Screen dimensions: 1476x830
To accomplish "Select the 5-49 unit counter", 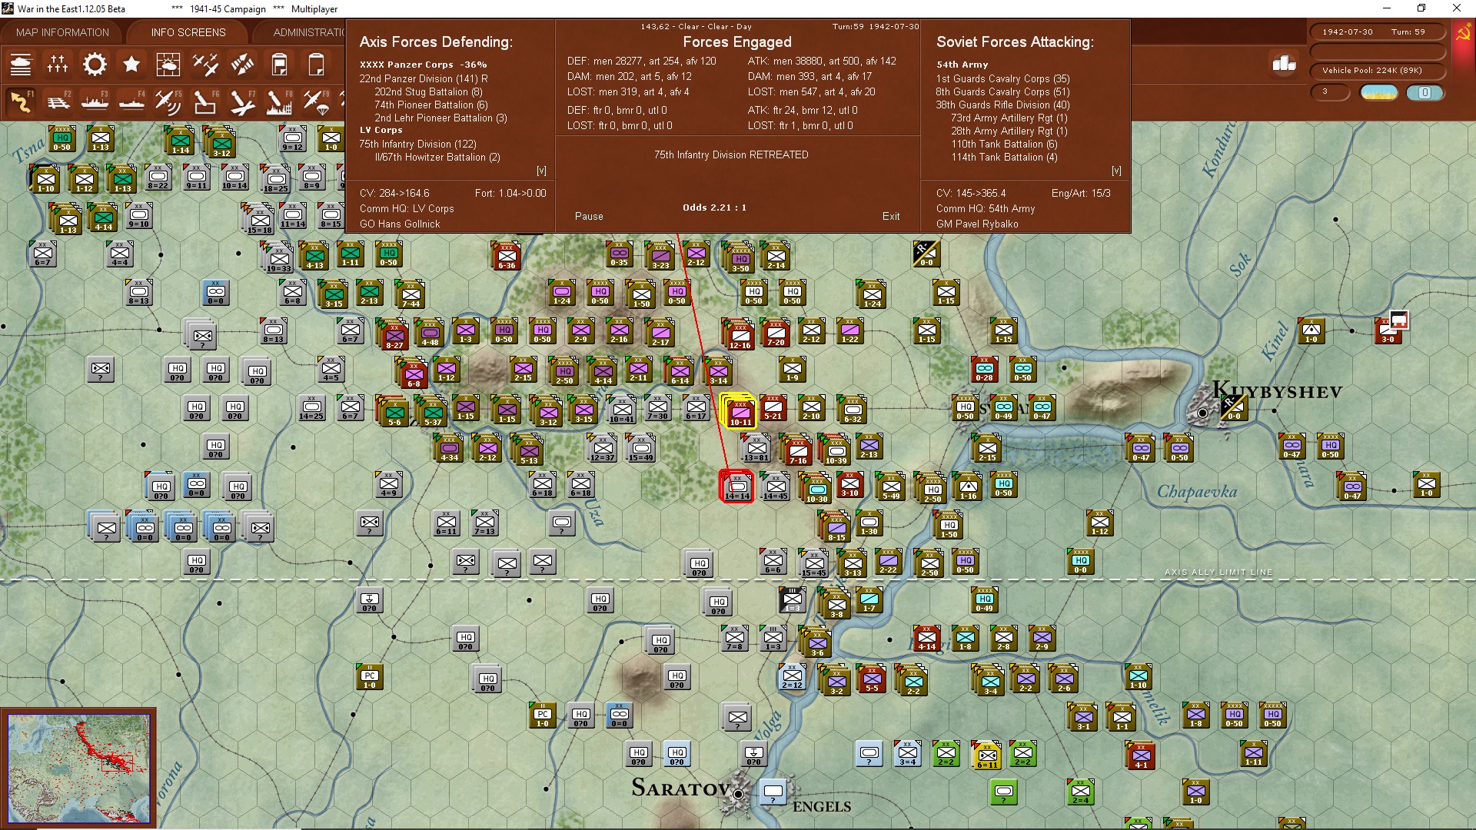I will (x=891, y=486).
